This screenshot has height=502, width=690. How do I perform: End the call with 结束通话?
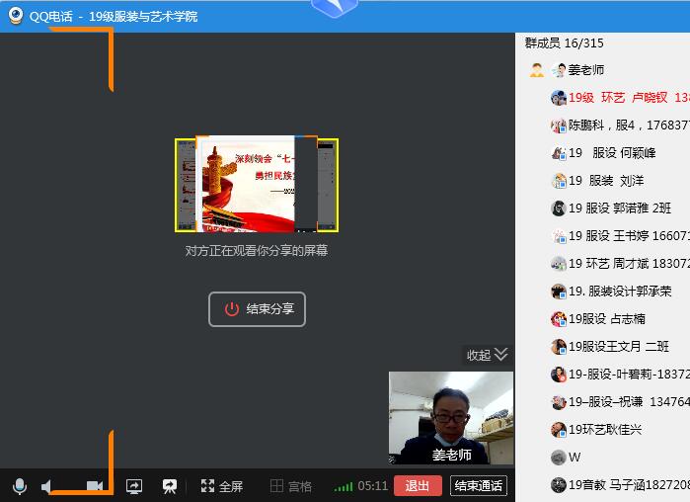click(479, 486)
